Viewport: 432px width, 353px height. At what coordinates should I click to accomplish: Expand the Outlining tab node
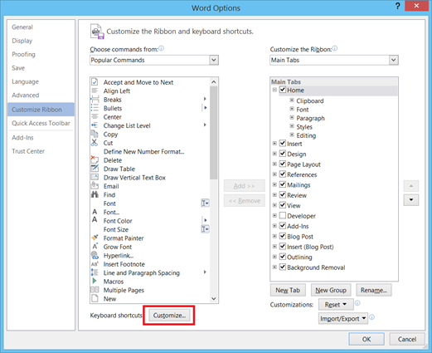click(x=274, y=257)
